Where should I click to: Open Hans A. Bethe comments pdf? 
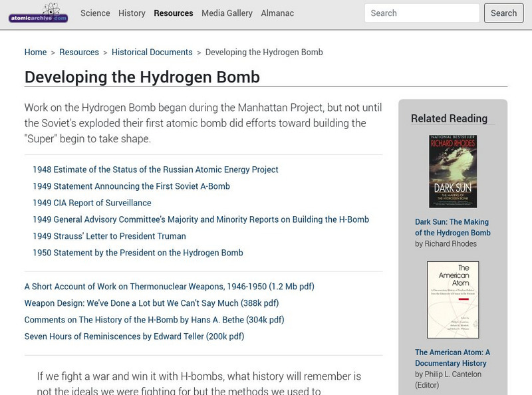pos(154,320)
